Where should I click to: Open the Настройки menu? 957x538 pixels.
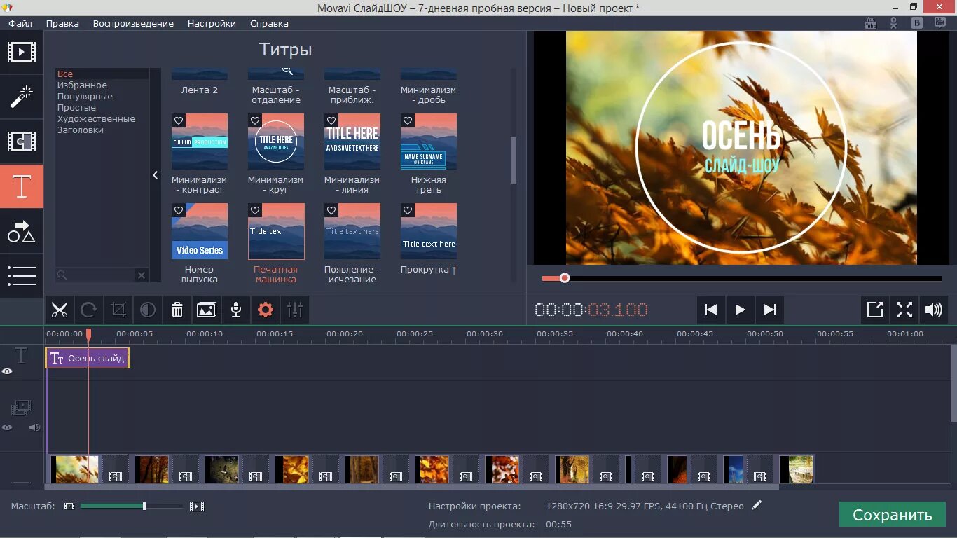211,23
